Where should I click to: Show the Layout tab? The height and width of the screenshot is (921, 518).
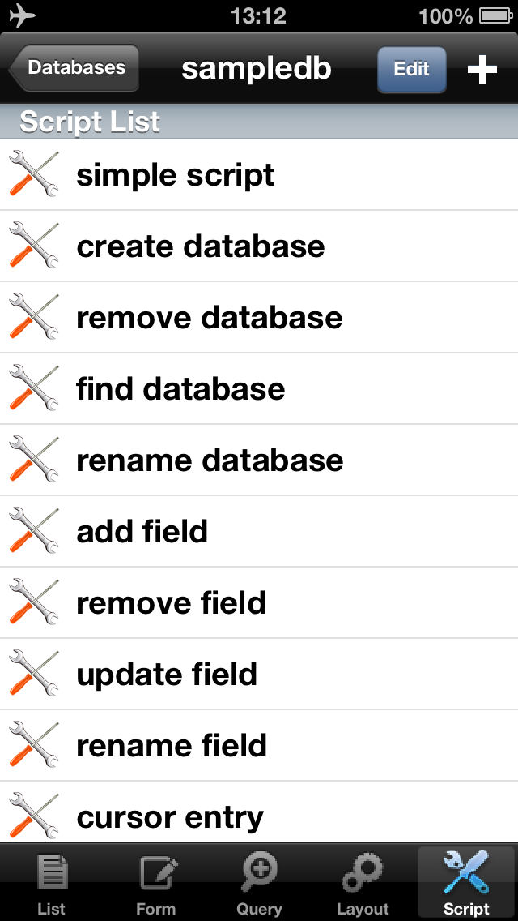(x=363, y=884)
